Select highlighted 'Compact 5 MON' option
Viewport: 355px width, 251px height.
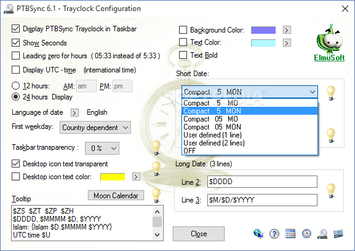click(250, 111)
